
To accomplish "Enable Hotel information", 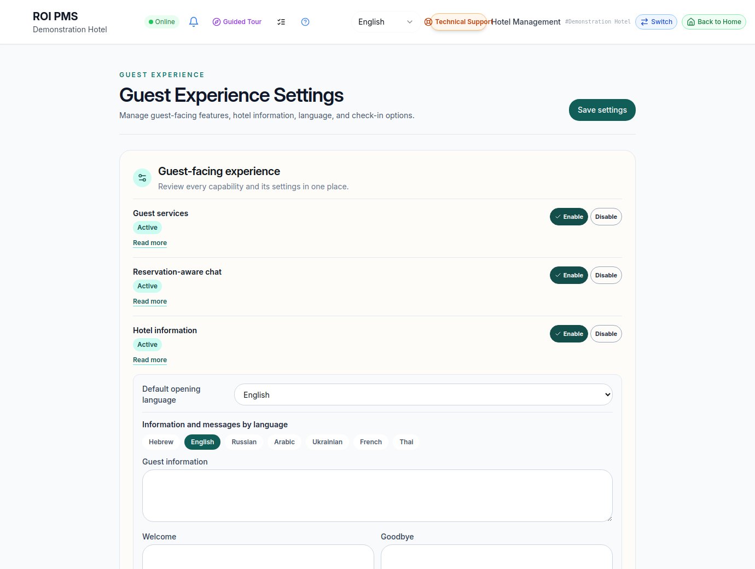I will coord(568,334).
